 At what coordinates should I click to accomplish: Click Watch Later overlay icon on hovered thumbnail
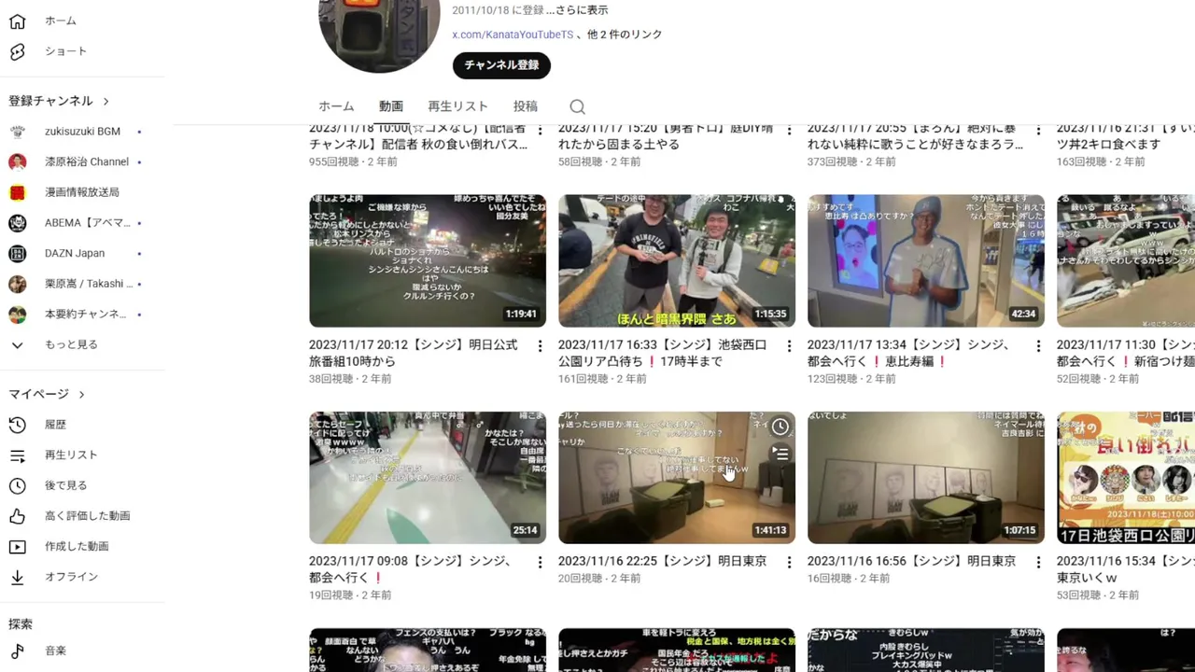coord(780,427)
